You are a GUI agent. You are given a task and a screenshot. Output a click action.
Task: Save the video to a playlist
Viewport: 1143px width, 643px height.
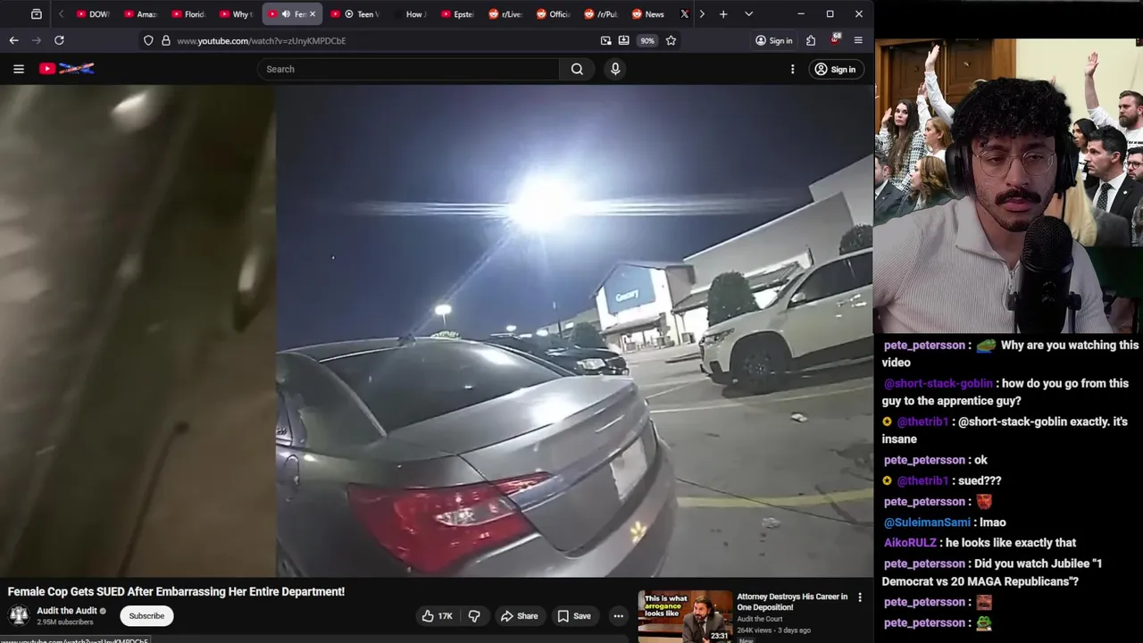pyautogui.click(x=574, y=615)
